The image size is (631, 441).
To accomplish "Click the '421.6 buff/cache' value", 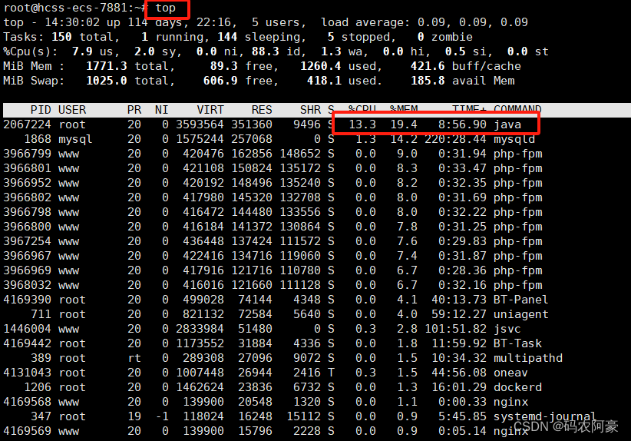I will click(466, 66).
